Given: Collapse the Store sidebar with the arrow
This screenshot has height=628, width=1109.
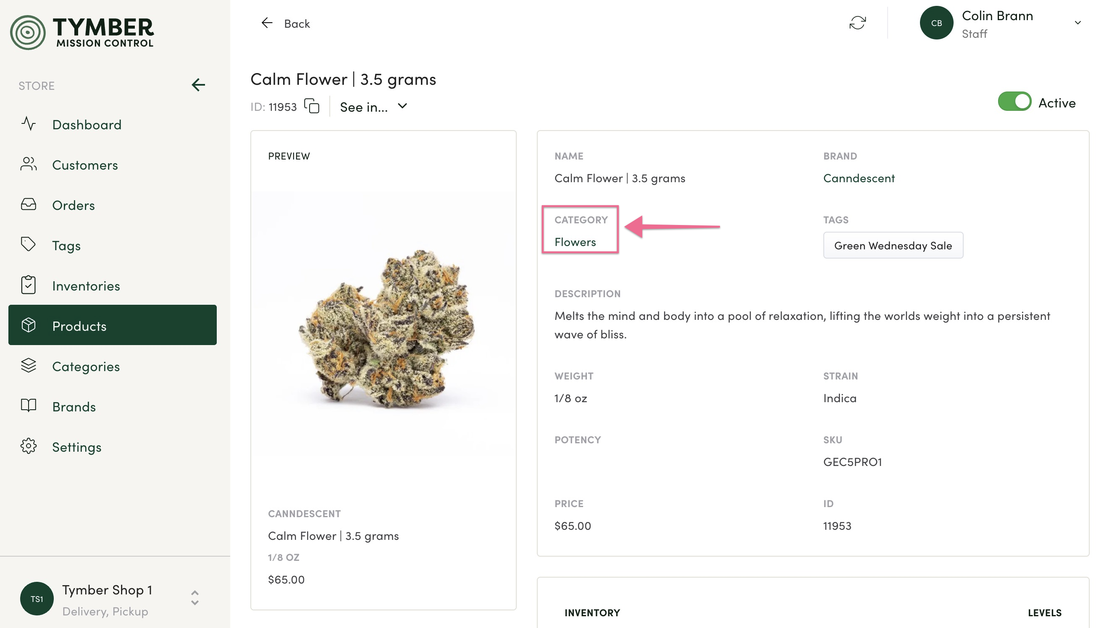Looking at the screenshot, I should (x=199, y=85).
